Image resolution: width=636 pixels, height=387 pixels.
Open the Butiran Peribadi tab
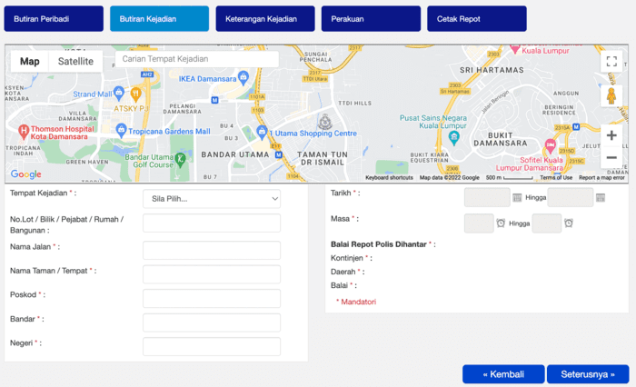[x=53, y=18]
